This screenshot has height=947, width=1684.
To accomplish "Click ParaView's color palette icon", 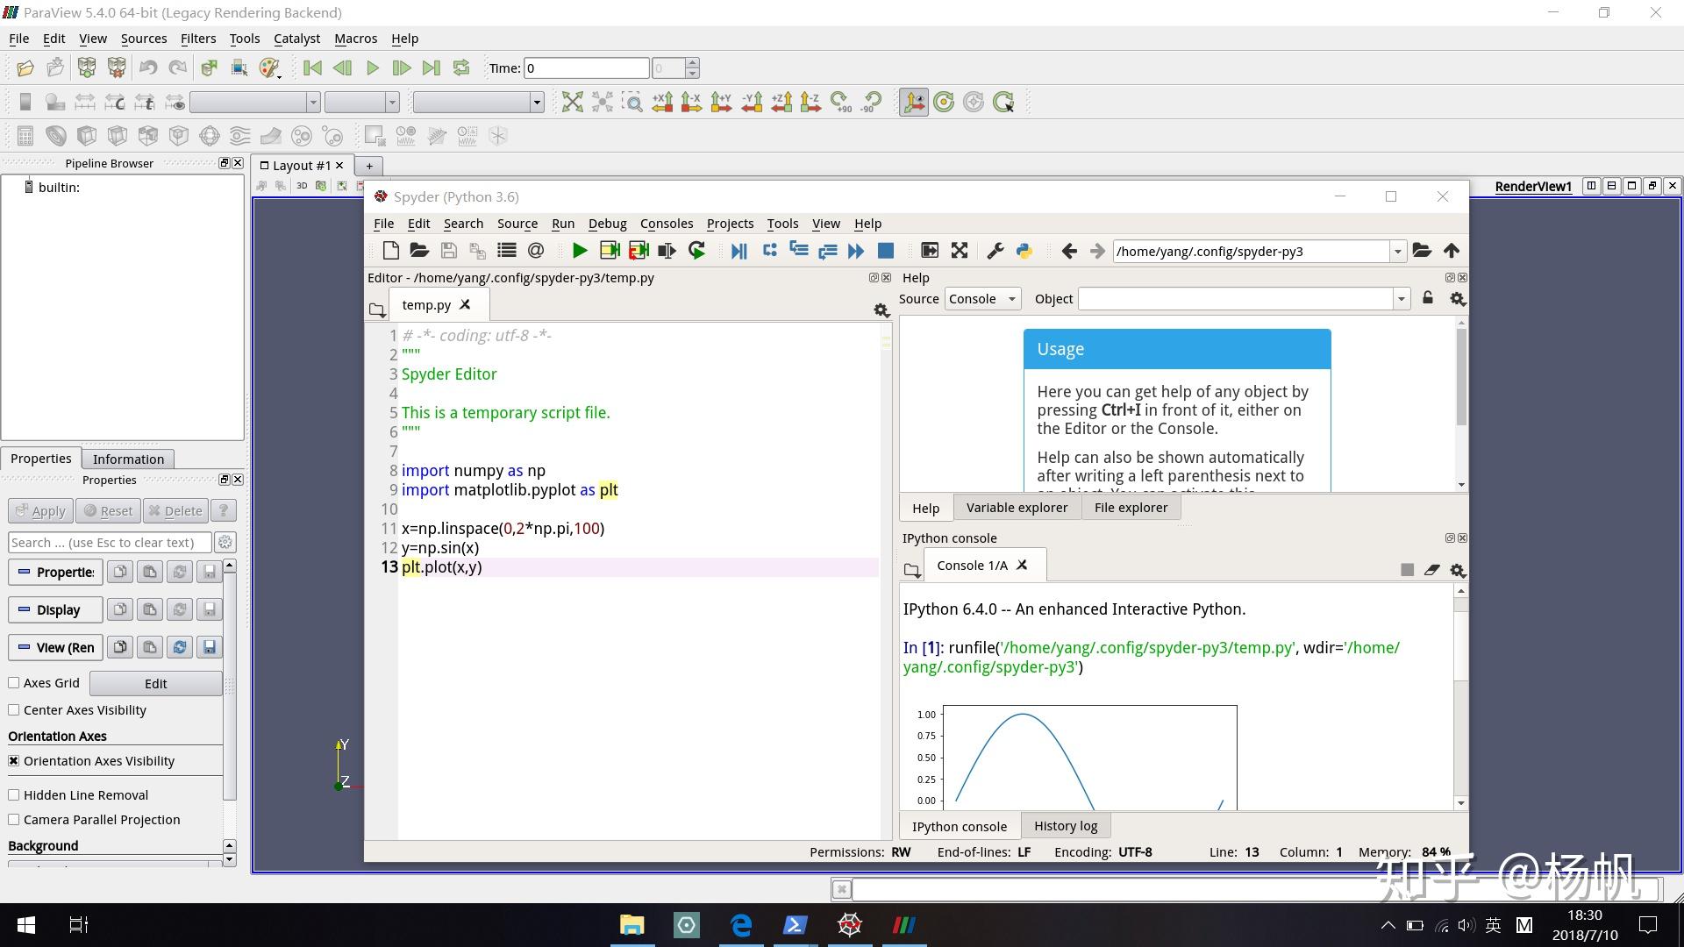I will [269, 68].
